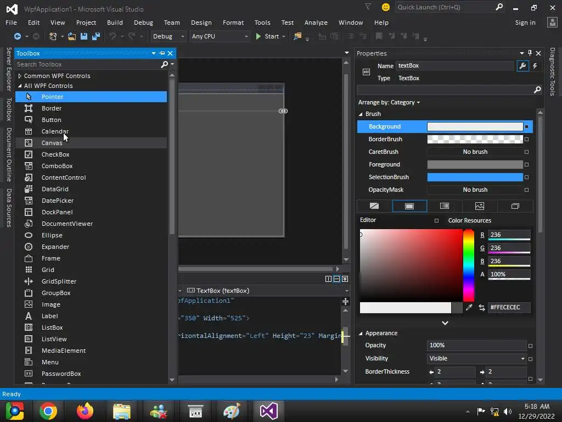
Task: Open the Server Explorer side tab
Action: click(x=9, y=69)
